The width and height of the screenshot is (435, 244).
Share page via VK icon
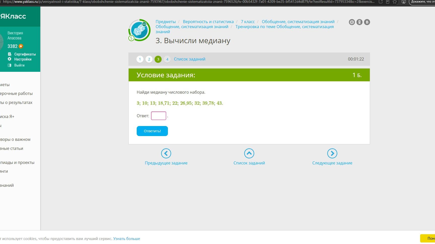[367, 22]
